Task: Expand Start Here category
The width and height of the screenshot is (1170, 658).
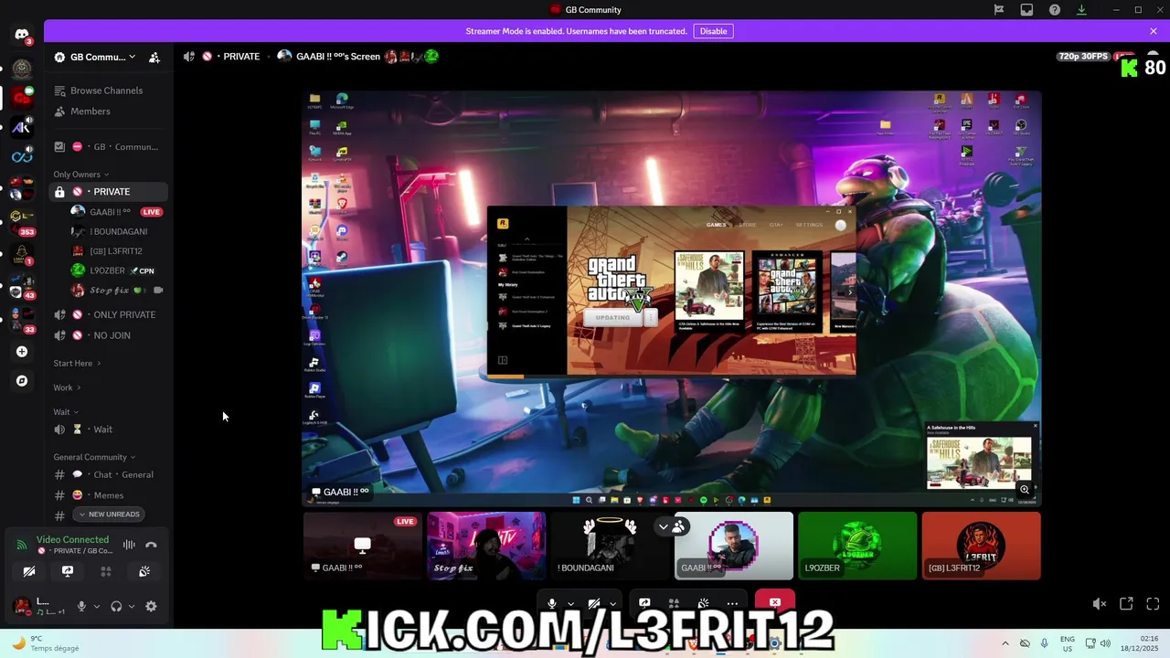Action: pos(77,363)
